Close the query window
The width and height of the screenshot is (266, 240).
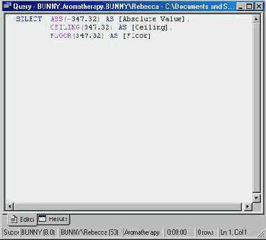[259, 6]
